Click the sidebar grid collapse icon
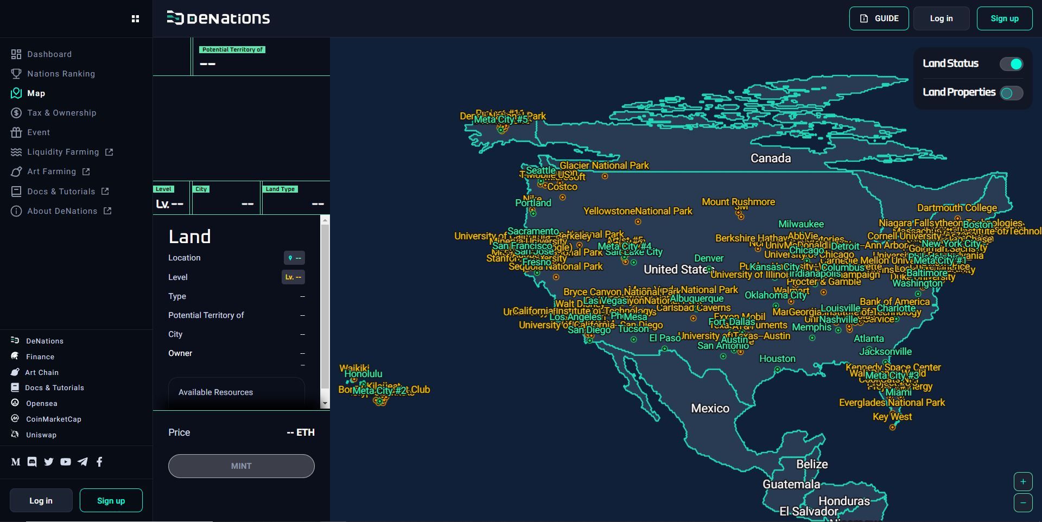The image size is (1042, 522). tap(135, 19)
